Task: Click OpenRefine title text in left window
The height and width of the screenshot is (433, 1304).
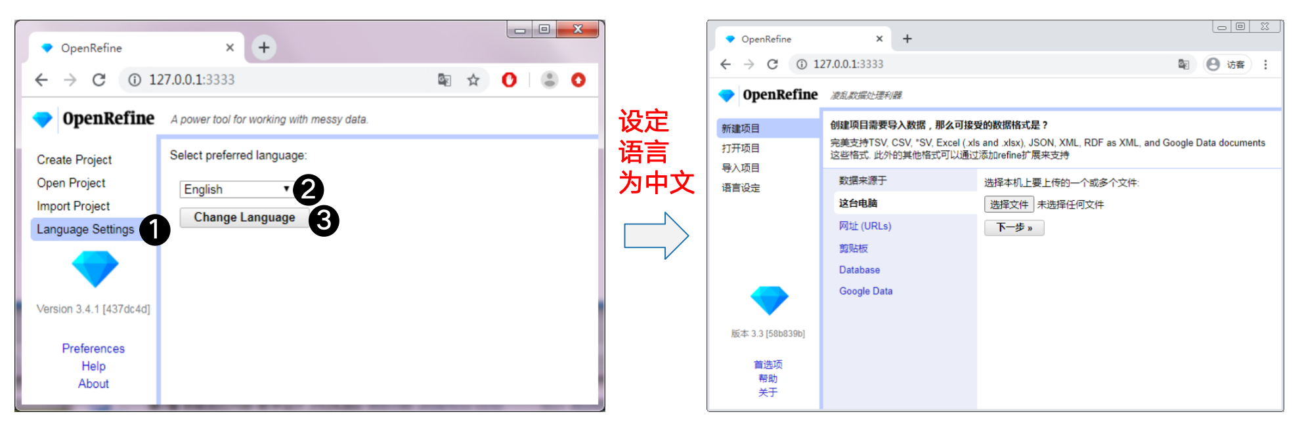Action: [x=108, y=119]
